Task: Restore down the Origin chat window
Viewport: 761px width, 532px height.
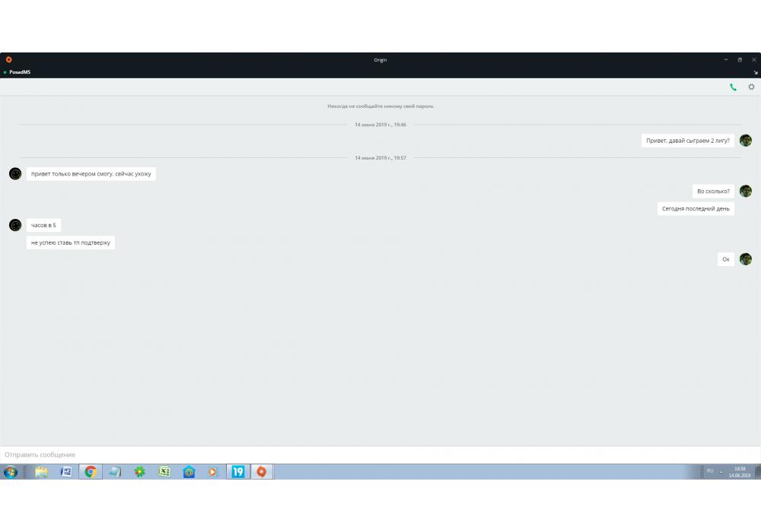Action: click(x=740, y=59)
